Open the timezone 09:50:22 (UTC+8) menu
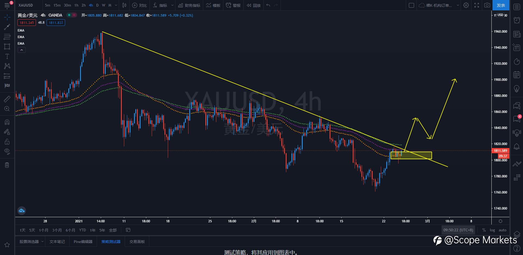The width and height of the screenshot is (523, 255). pos(458,230)
